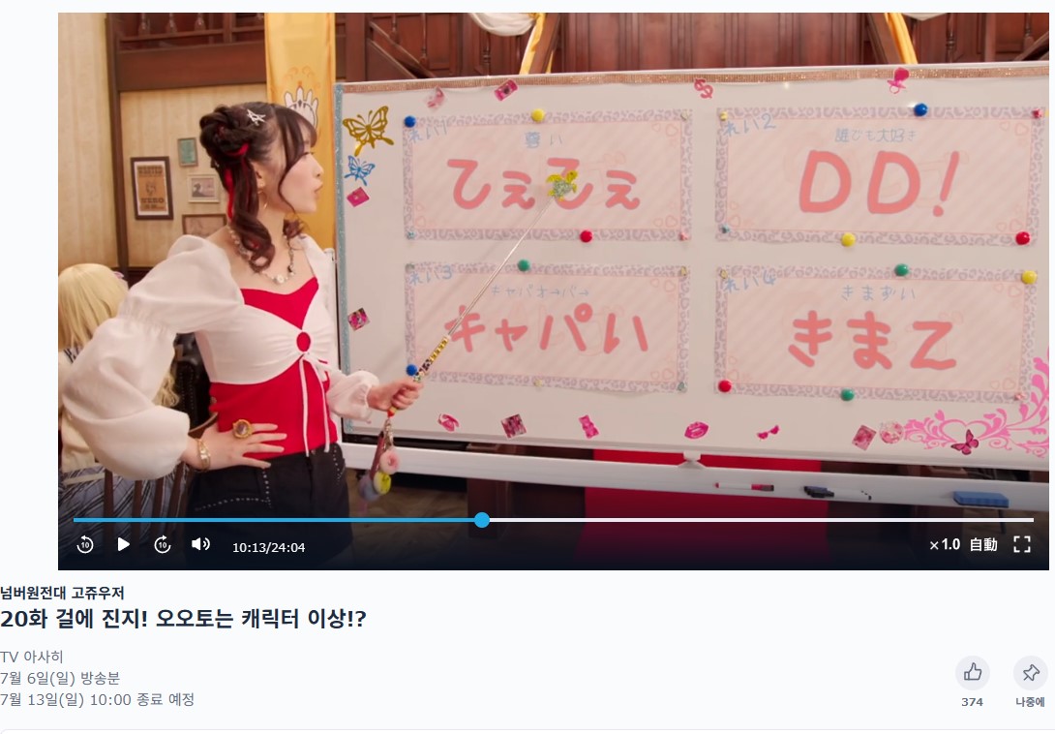Click the 10:13/24:04 time display
The width and height of the screenshot is (1055, 734).
click(x=268, y=547)
